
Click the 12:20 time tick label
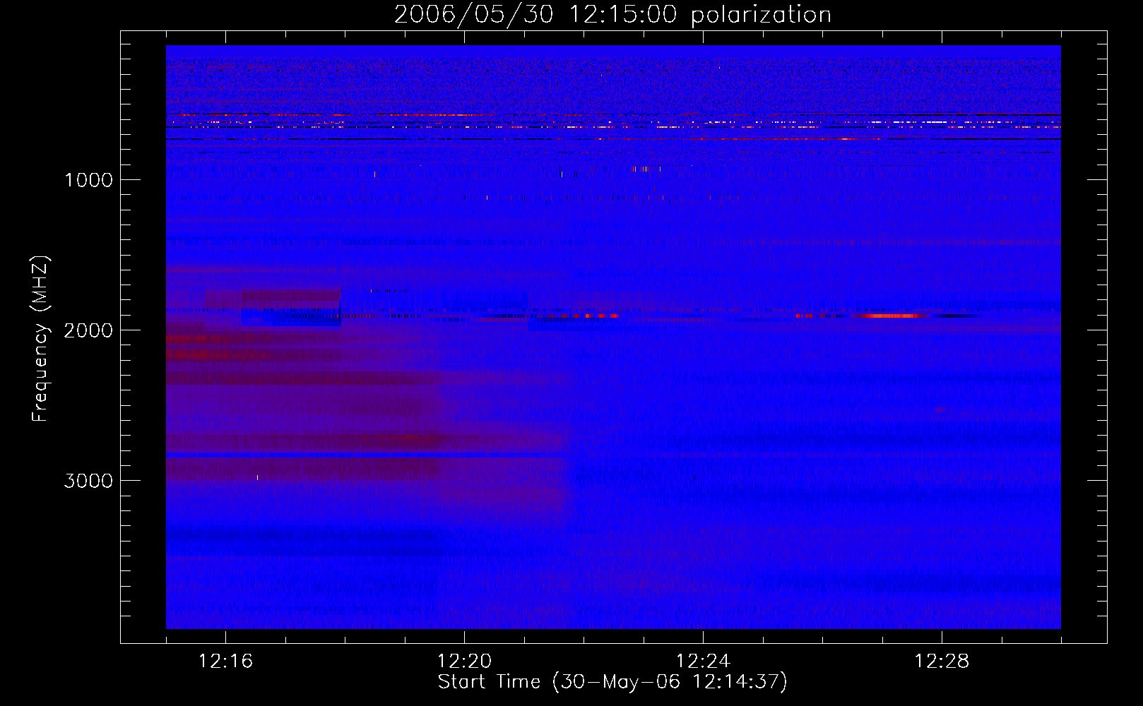(x=464, y=662)
